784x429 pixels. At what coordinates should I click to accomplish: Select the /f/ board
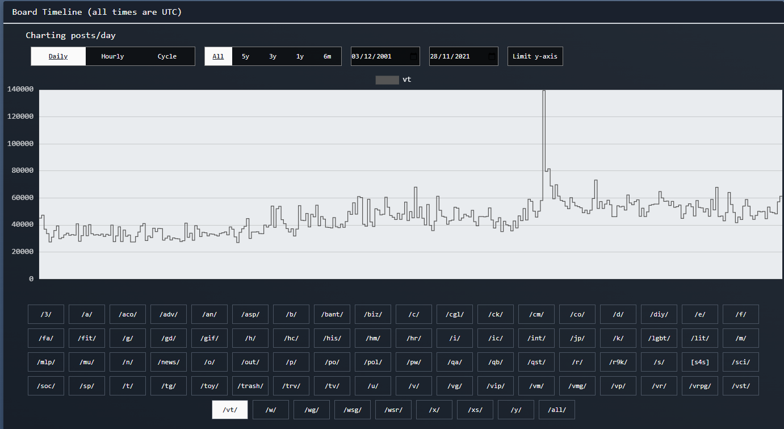click(x=741, y=314)
